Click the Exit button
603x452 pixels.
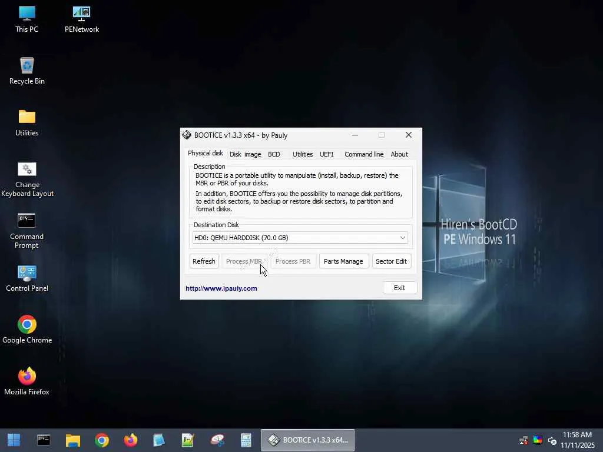pyautogui.click(x=400, y=288)
